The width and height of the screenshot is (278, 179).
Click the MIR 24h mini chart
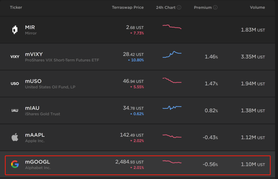pos(172,27)
